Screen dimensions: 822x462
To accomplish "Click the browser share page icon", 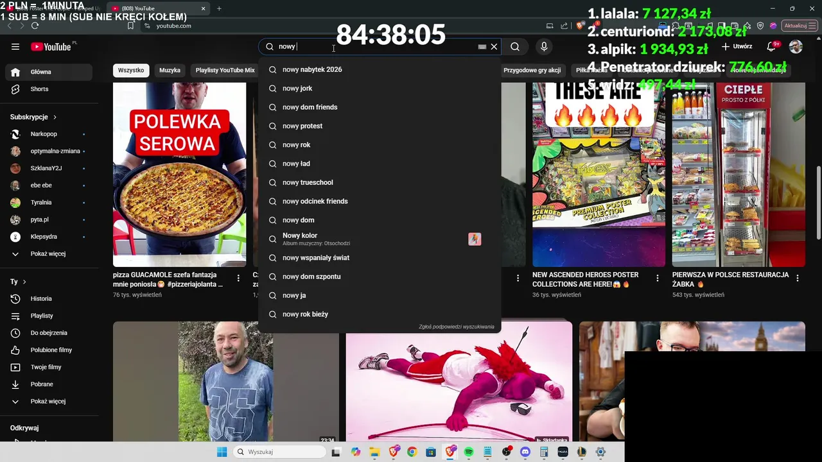I will 564,26.
